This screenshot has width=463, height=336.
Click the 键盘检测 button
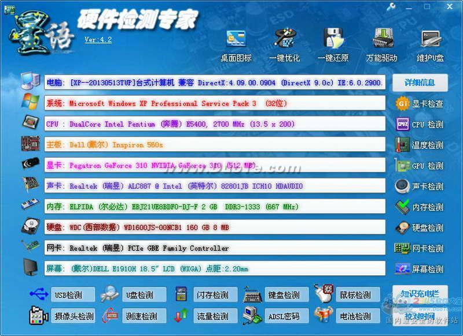point(286,295)
